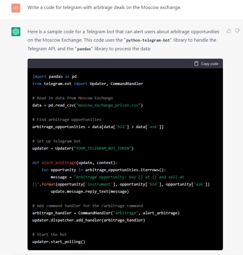Click the updater.start_polling() line
Viewport: 243px width, 255px height.
(59, 242)
